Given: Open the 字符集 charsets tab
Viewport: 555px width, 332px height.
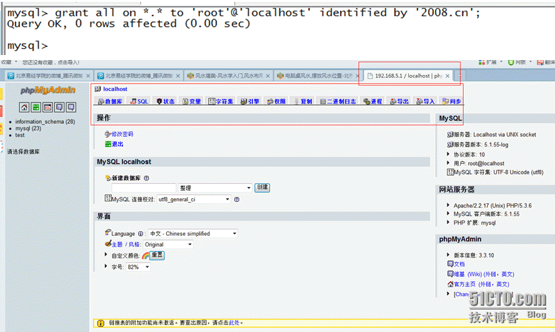Looking at the screenshot, I should click(x=221, y=101).
